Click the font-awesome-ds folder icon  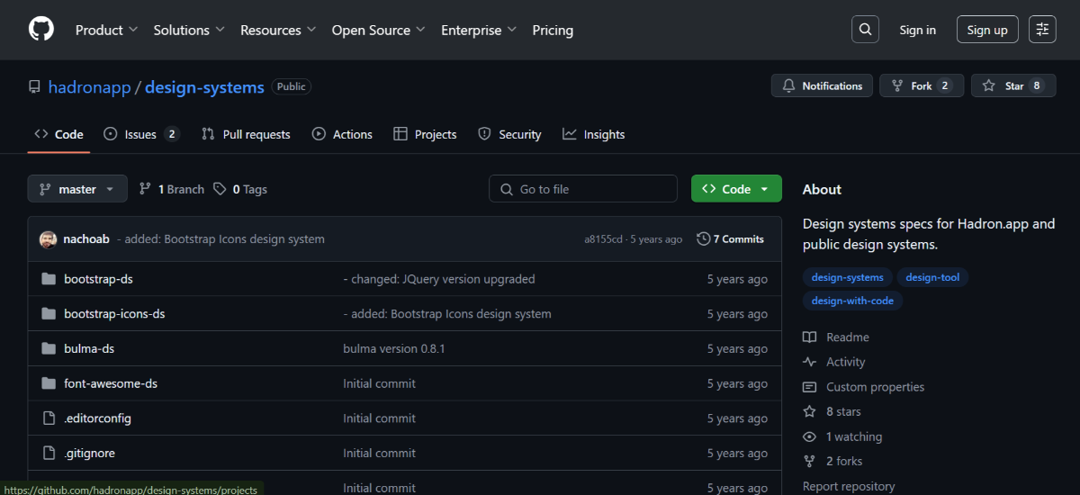coord(49,383)
